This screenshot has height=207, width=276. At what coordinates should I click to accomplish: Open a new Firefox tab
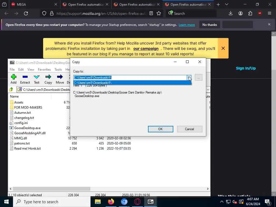coord(218,5)
